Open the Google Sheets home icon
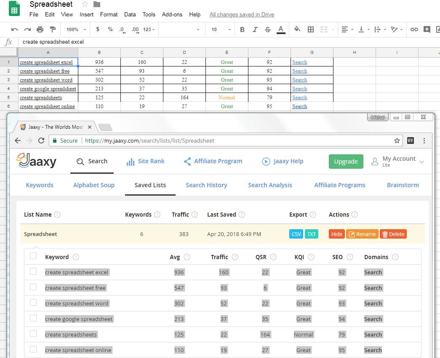This screenshot has width=440, height=358. pyautogui.click(x=14, y=9)
